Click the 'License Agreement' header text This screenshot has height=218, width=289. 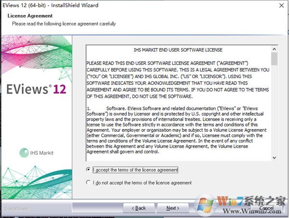(x=30, y=16)
